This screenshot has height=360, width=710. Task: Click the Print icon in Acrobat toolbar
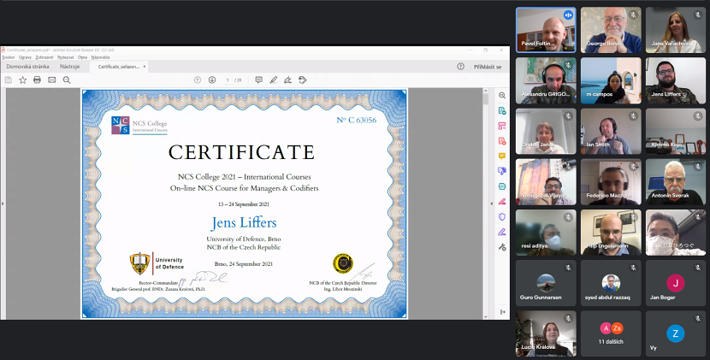[x=37, y=80]
